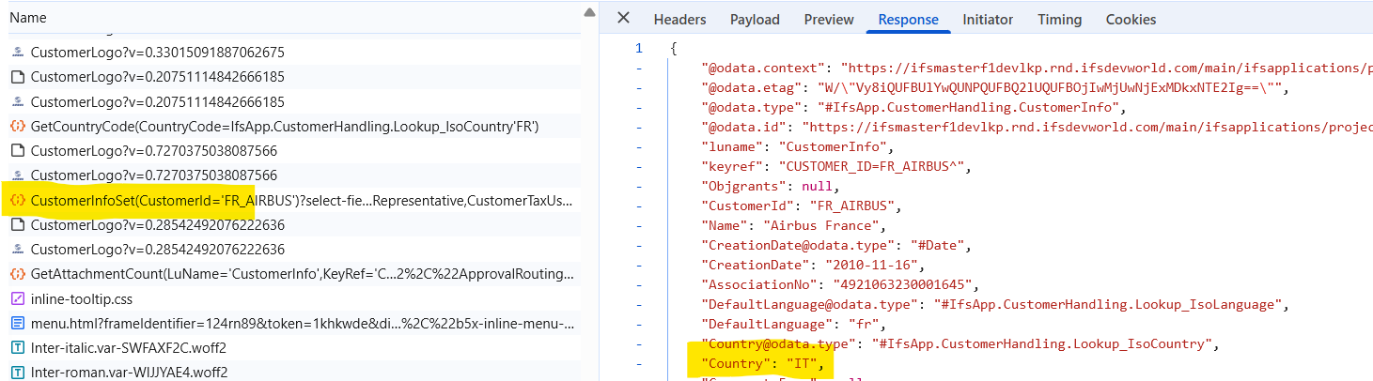1373x381 pixels.
Task: Select the Inter-italic font file icon
Action: tap(17, 348)
